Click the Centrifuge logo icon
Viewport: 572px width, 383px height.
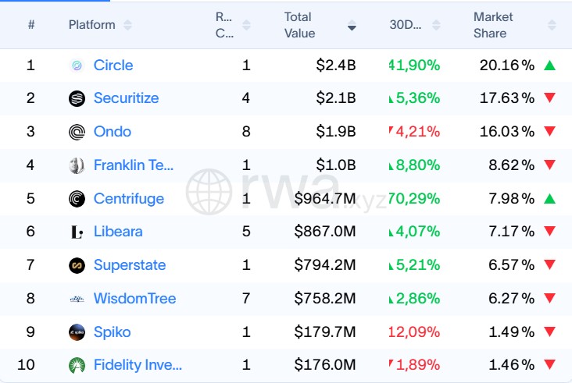click(77, 199)
